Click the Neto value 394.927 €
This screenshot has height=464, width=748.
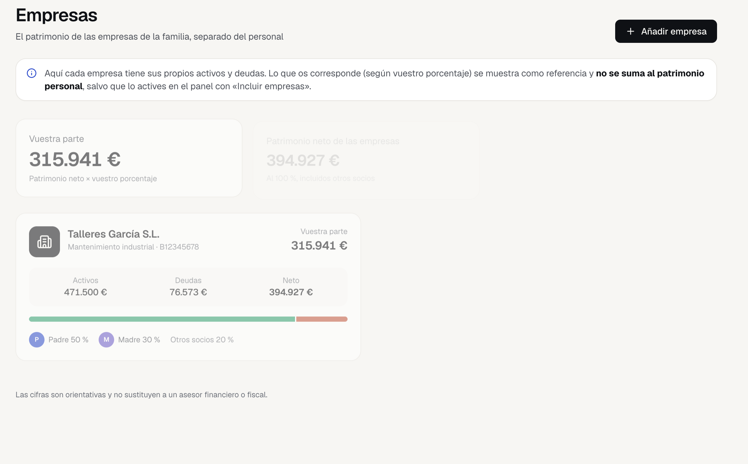click(x=291, y=292)
